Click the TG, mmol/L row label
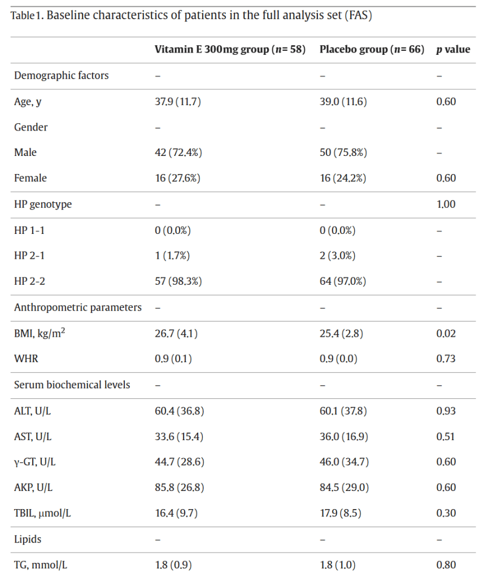 [42, 564]
